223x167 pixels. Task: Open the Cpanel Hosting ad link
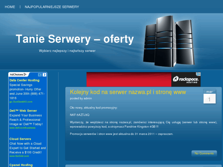click(x=21, y=165)
